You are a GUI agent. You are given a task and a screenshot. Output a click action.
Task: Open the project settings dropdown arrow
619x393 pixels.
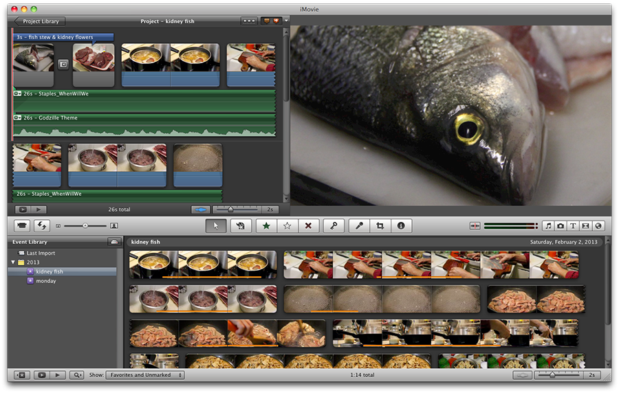click(x=285, y=21)
